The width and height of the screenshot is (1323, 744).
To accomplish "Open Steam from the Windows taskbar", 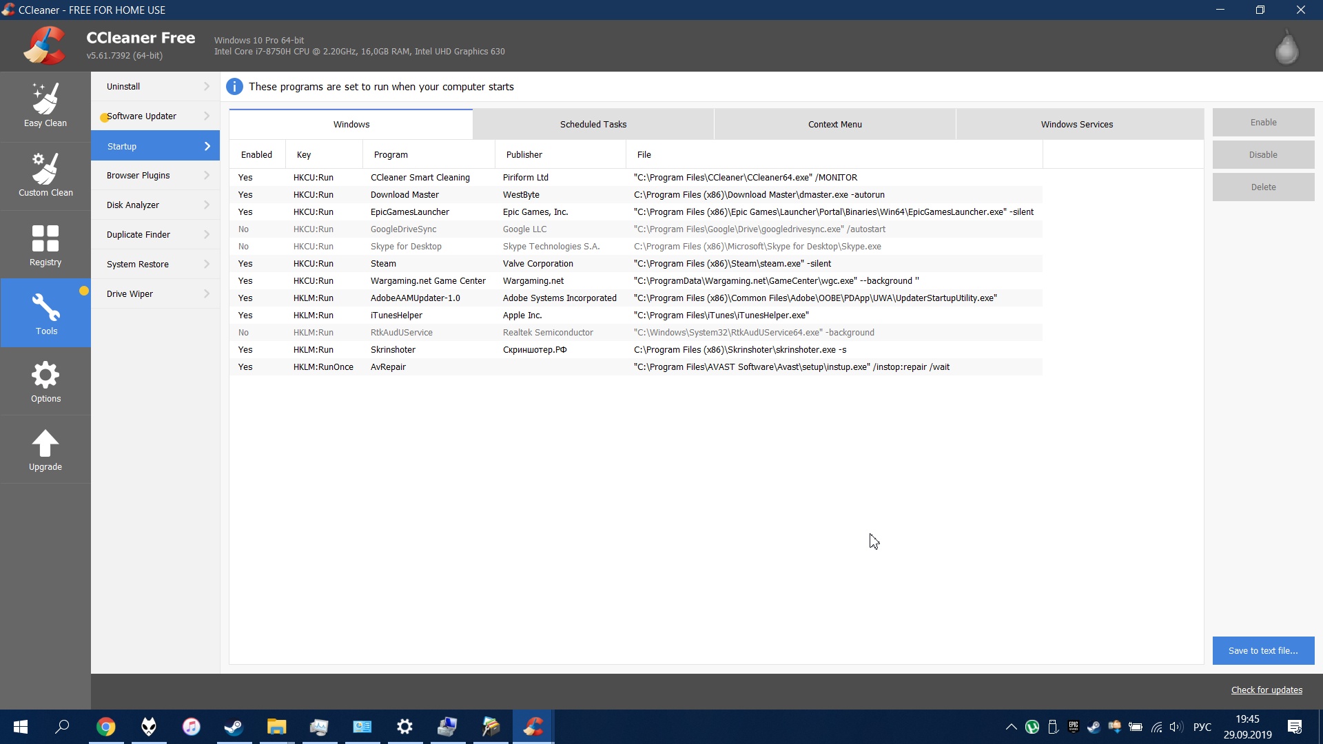I will [234, 727].
